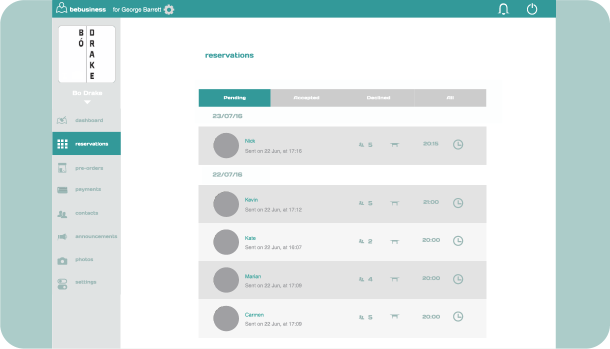610x349 pixels.
Task: Click the announcements megaphone icon
Action: tap(62, 237)
